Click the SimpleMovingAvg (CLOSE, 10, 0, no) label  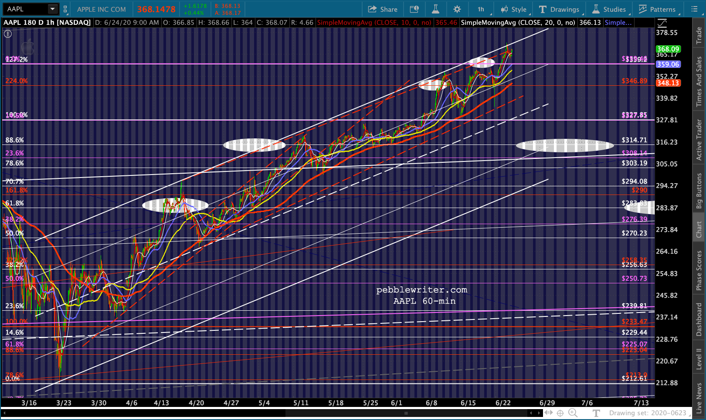point(374,22)
